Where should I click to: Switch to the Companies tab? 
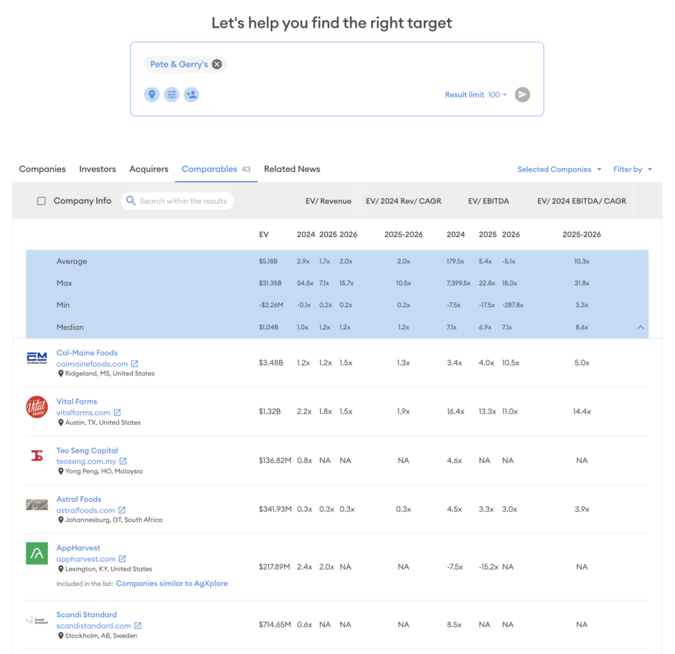(x=42, y=169)
